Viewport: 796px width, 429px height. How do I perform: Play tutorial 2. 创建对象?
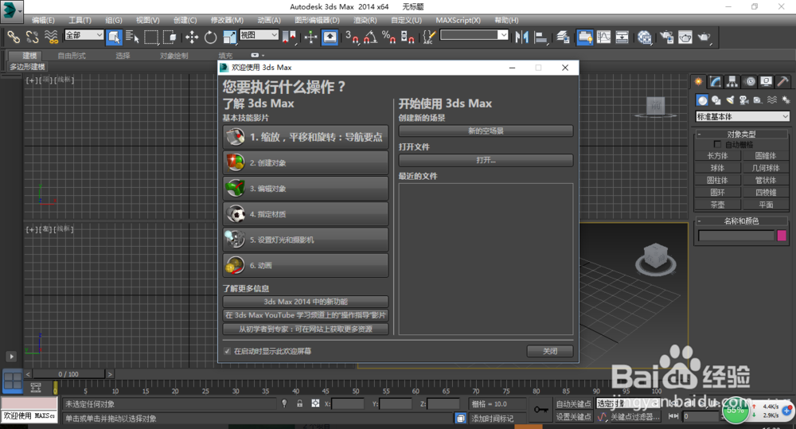(x=306, y=162)
